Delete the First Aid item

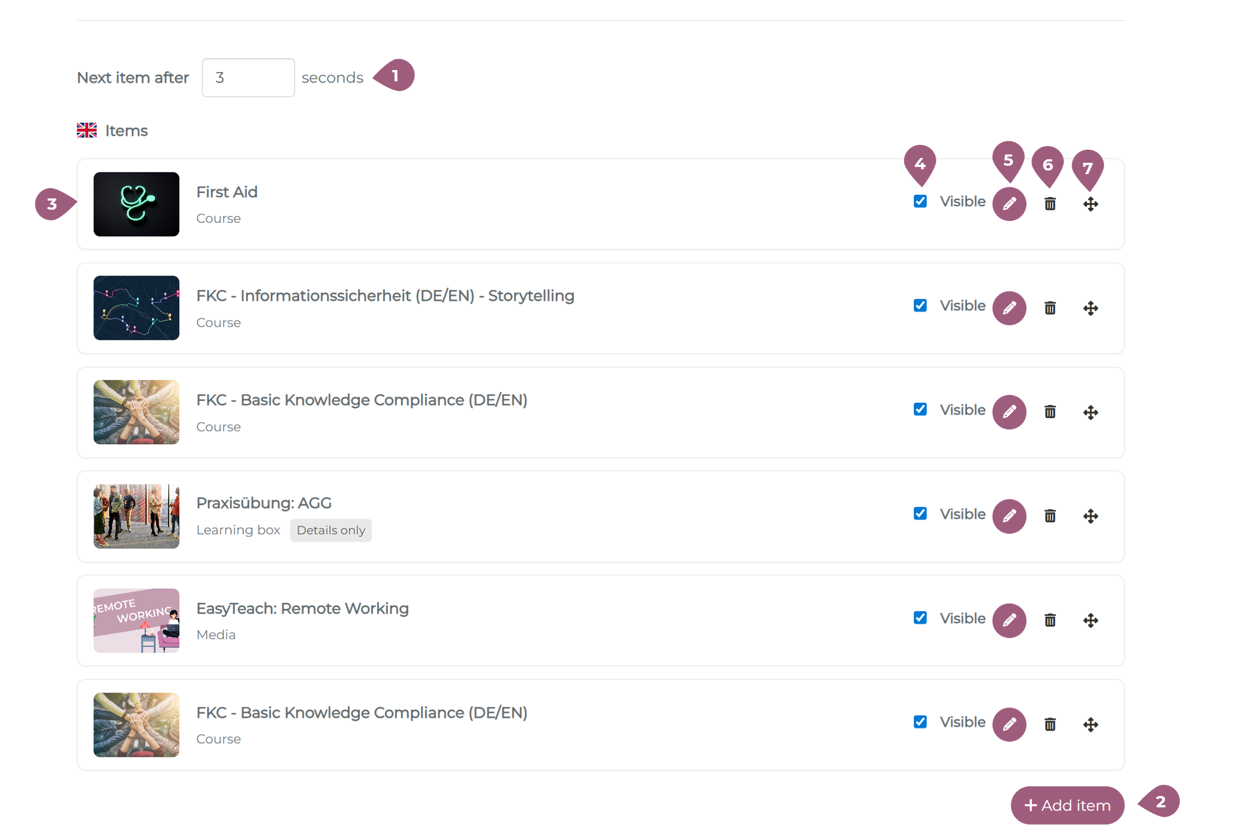1050,204
